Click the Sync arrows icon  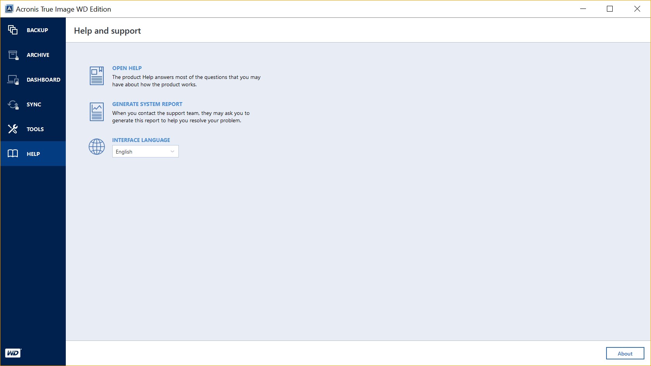pos(13,104)
